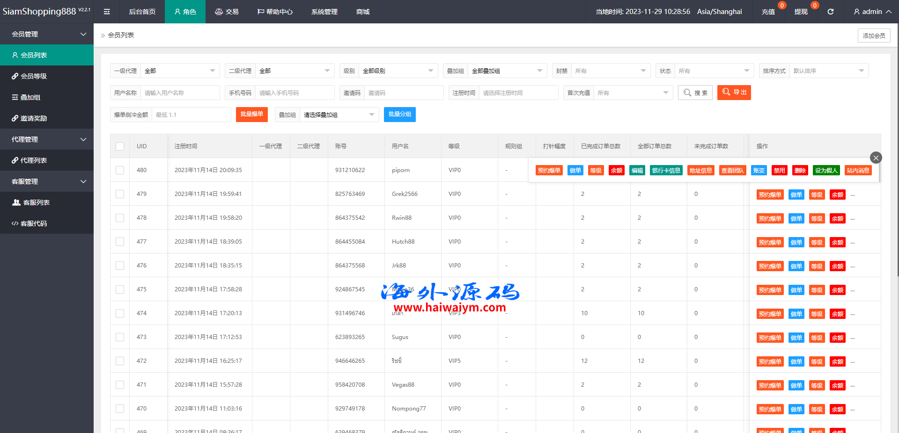This screenshot has height=433, width=899.
Task: Click the 用户名称 input field
Action: coord(180,93)
